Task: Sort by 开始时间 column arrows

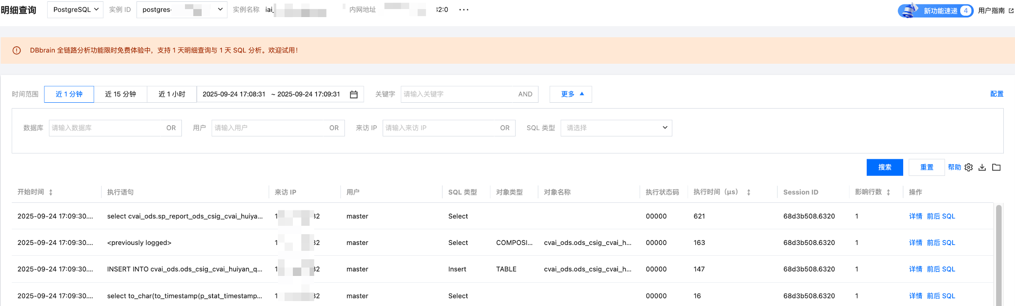Action: pyautogui.click(x=51, y=192)
